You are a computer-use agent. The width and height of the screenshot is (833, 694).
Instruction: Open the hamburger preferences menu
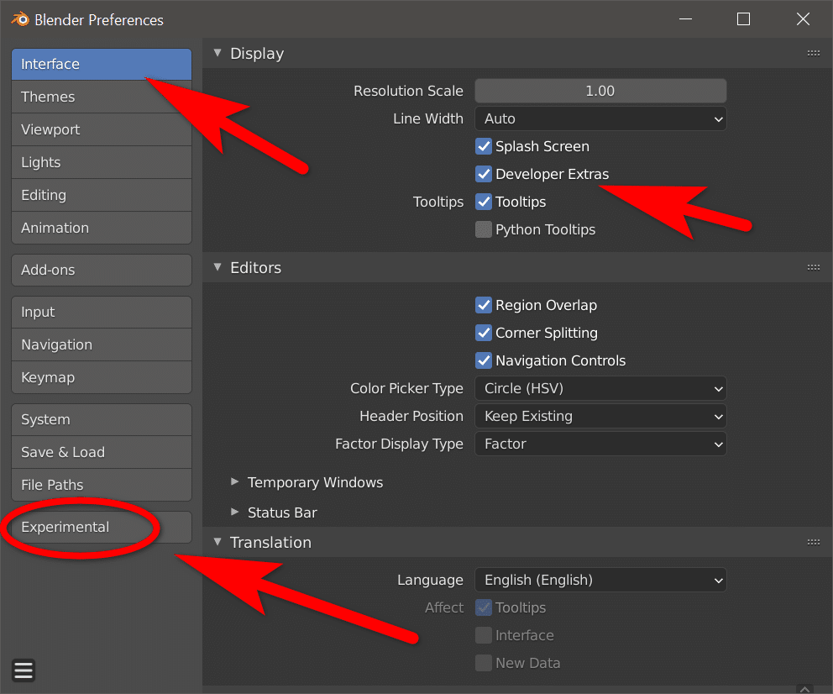click(x=24, y=670)
